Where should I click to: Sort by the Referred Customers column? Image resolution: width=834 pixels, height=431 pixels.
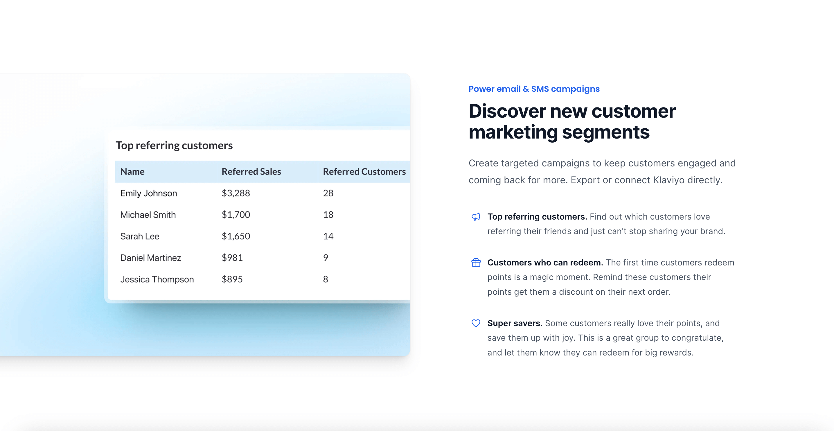364,171
